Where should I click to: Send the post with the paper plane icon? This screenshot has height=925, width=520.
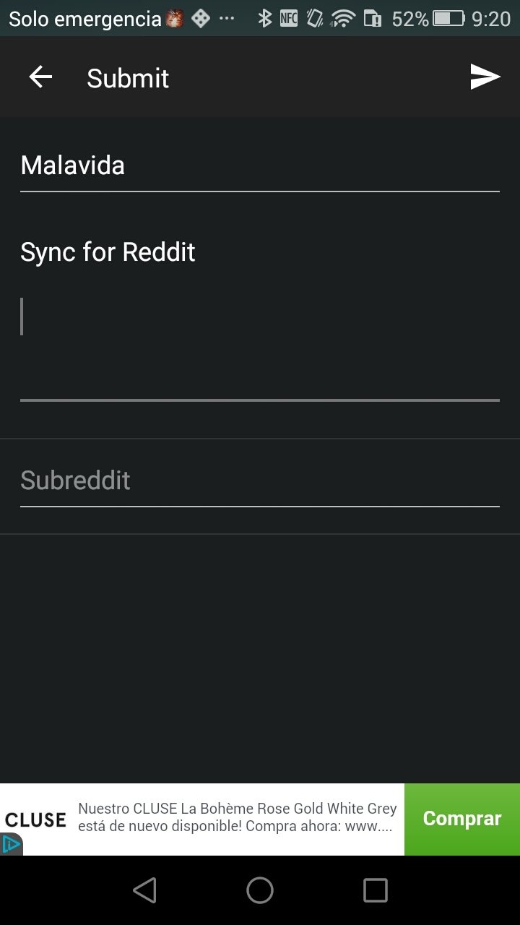pos(485,77)
